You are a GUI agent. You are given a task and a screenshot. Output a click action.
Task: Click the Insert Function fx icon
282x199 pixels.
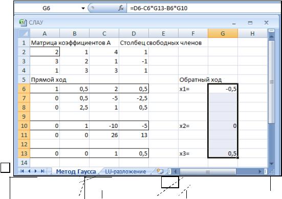[x=121, y=8]
